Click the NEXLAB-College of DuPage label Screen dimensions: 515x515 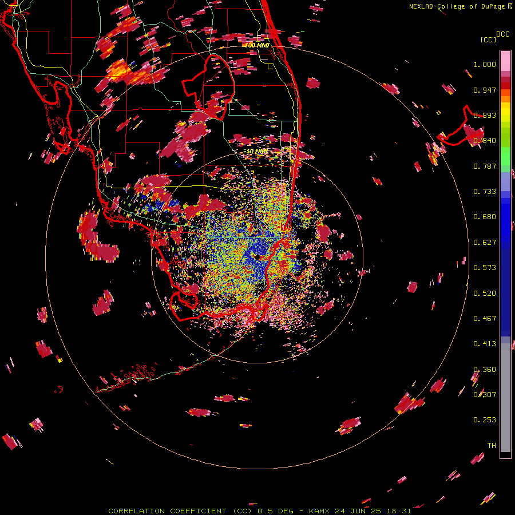457,6
